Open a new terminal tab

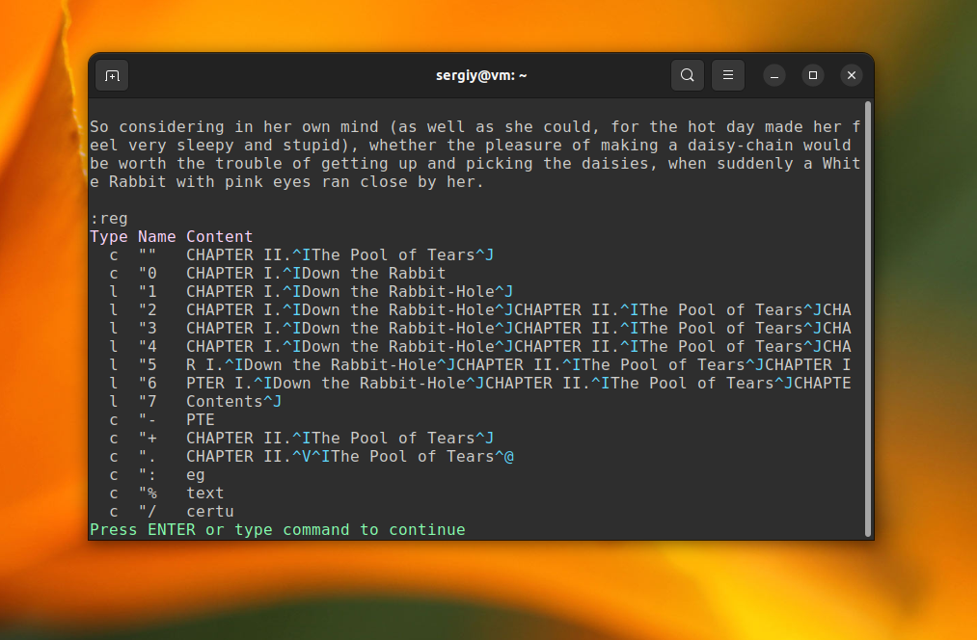pos(112,75)
